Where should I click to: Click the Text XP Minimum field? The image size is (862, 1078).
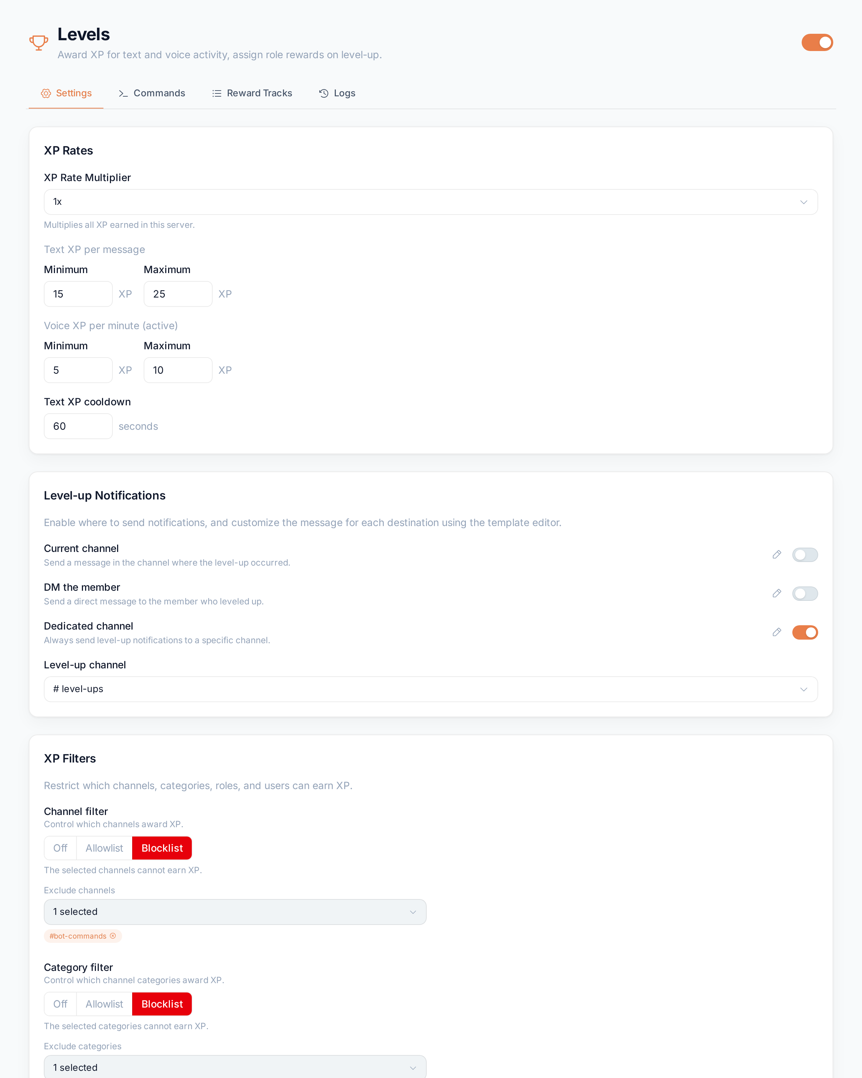(x=78, y=294)
